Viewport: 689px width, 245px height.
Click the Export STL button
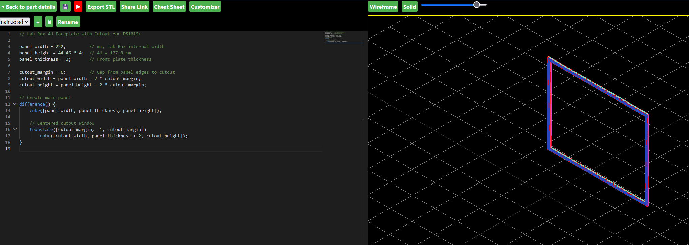[101, 7]
